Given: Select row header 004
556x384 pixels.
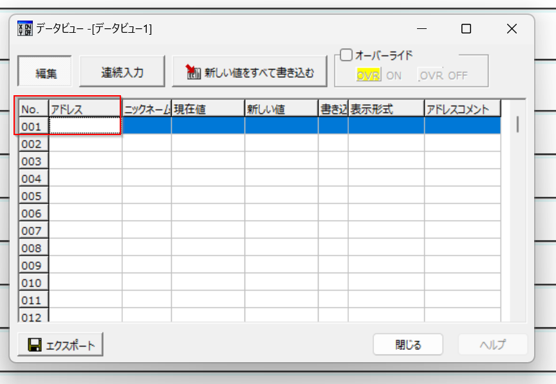Looking at the screenshot, I should point(33,178).
